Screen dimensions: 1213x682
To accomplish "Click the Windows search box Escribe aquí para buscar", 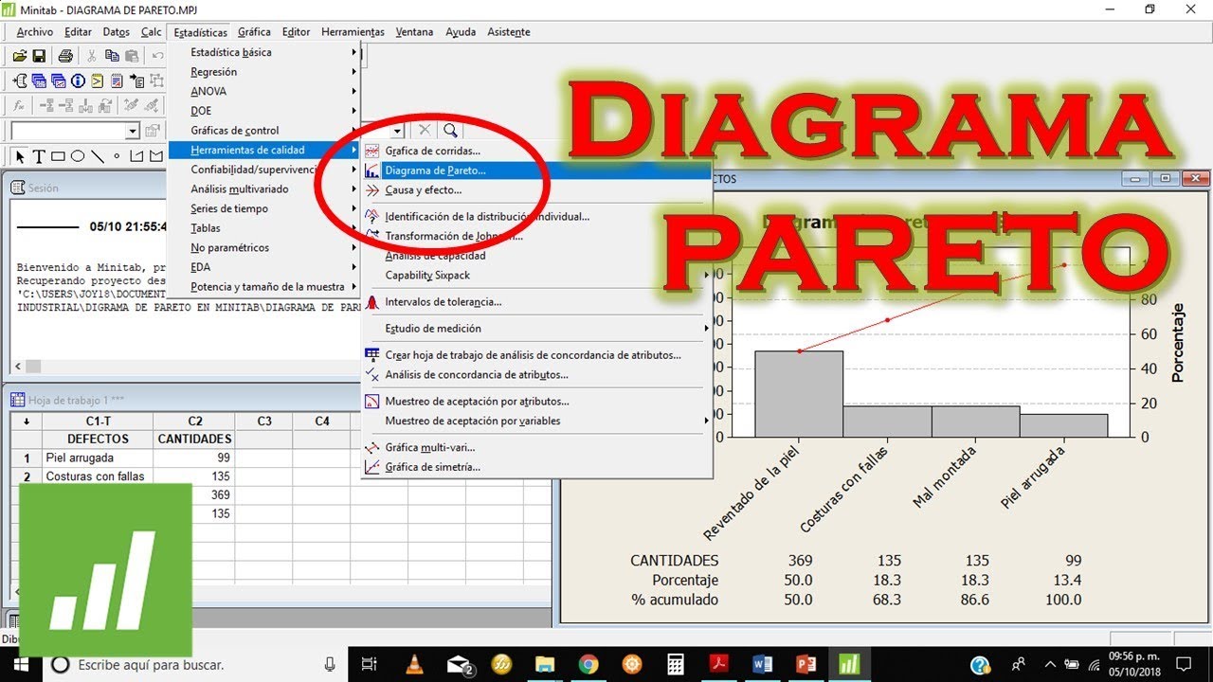I will pyautogui.click(x=195, y=665).
